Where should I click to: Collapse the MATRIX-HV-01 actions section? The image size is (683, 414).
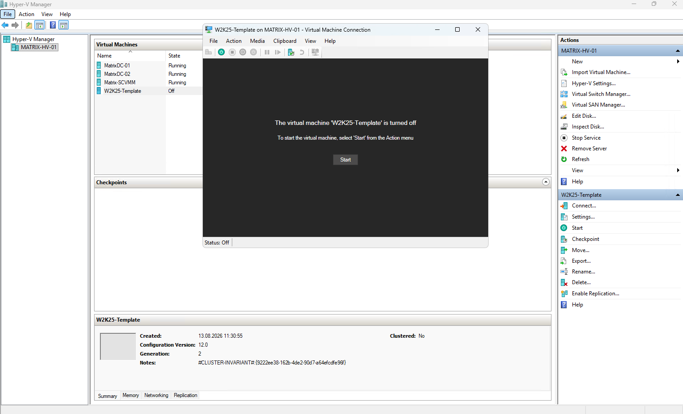[678, 51]
